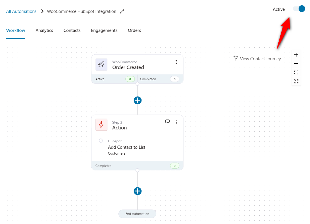Image resolution: width=310 pixels, height=224 pixels.
Task: Click View Contact Journey
Action: [x=257, y=59]
